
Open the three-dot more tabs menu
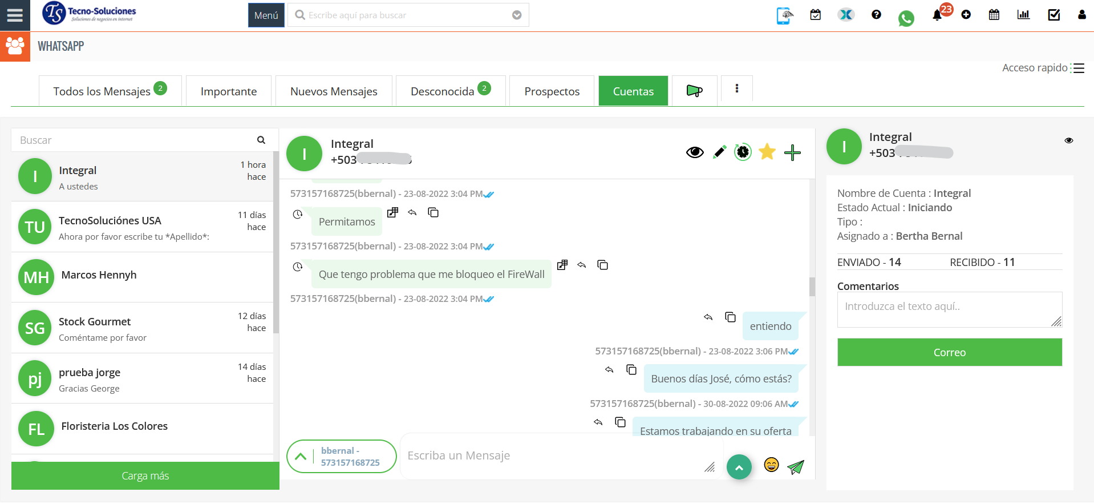[x=737, y=88]
